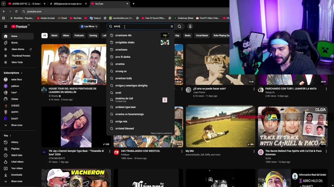Open YN Jay x Detroit beat thumbnail
Screen dimensions: 334x187
pos(76,127)
